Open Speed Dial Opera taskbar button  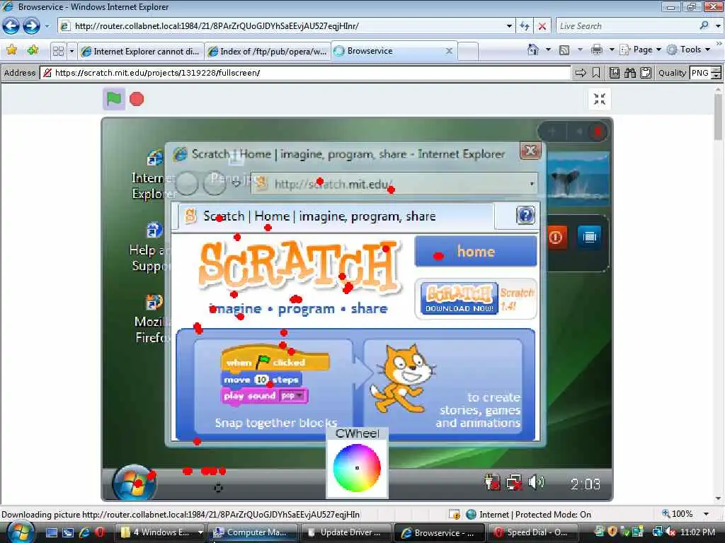point(532,532)
